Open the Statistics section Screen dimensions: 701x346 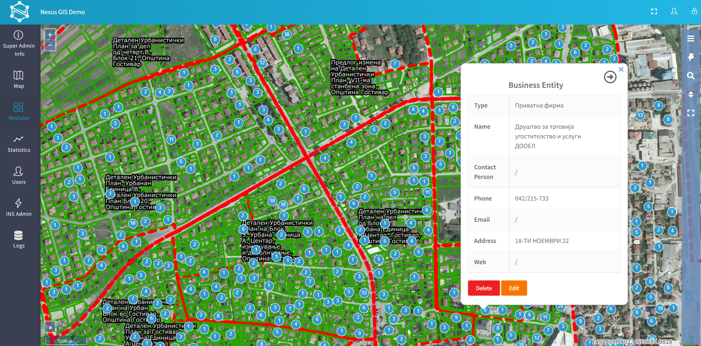19,144
